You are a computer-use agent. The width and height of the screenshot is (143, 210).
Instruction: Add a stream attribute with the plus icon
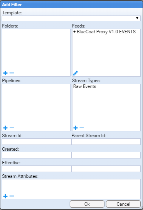[x=5, y=196]
